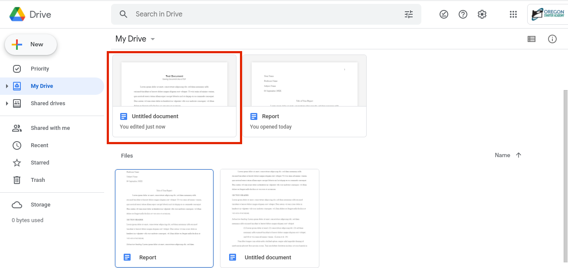568x268 pixels.
Task: Expand the Shared drives tree arrow
Action: pyautogui.click(x=7, y=103)
